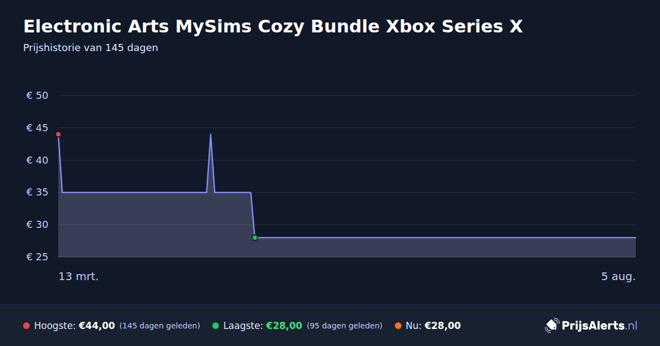Click the 13 mrt. start date label
Screen dimensions: 660x346
[79, 277]
